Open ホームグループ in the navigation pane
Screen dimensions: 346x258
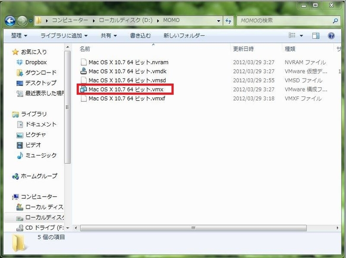(x=39, y=176)
